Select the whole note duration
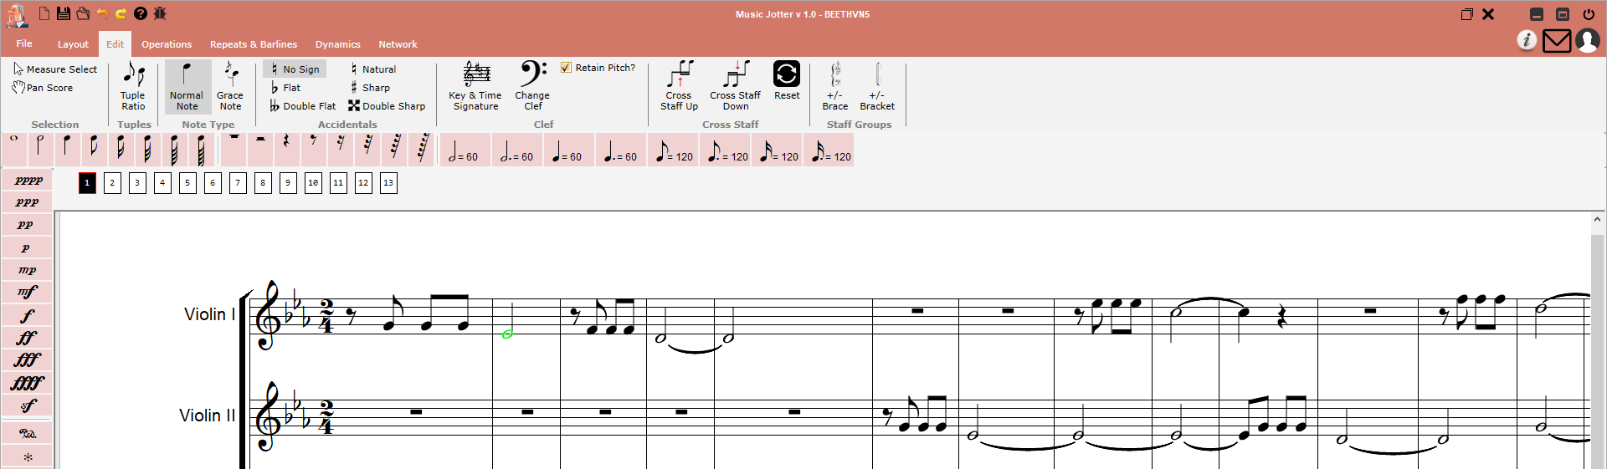Screen dimensions: 1607x469 pyautogui.click(x=14, y=150)
